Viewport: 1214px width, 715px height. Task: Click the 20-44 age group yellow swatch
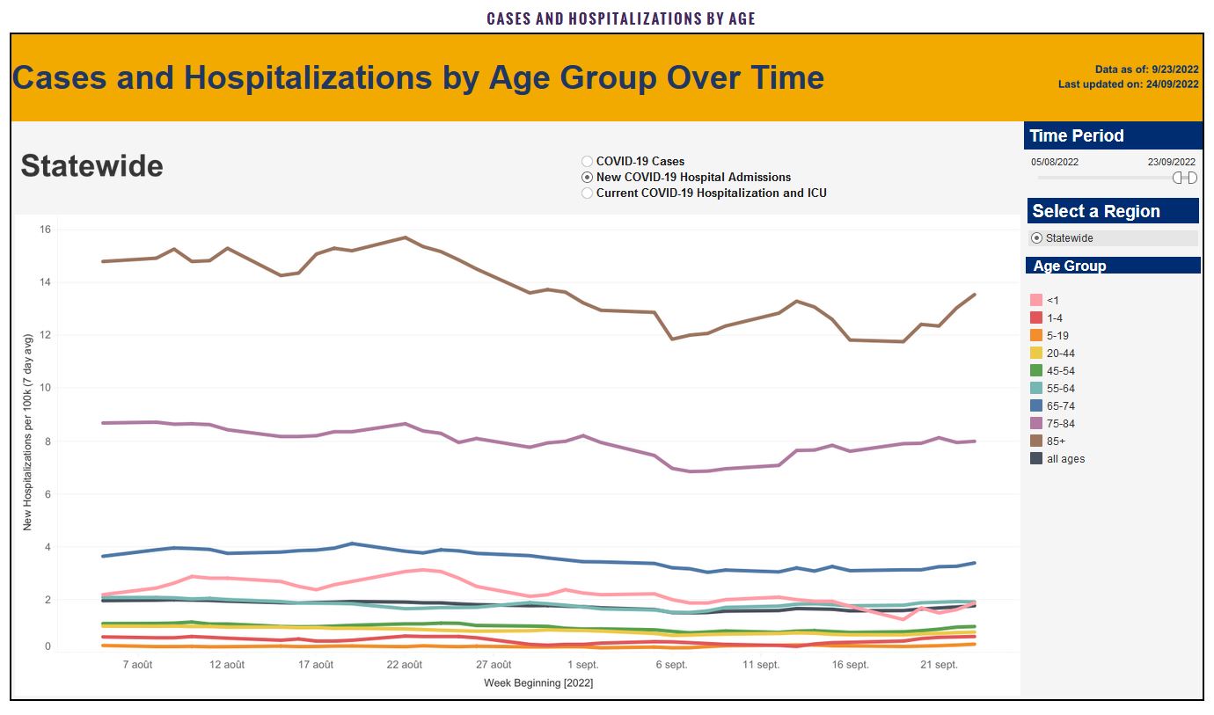tap(1036, 353)
